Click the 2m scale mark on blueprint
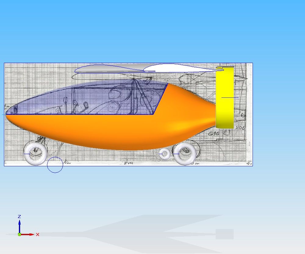Image resolution: width=305 pixels, height=254 pixels. point(128,163)
